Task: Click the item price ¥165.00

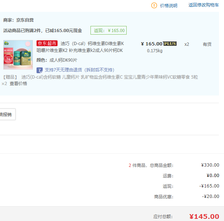Action: pos(152,44)
